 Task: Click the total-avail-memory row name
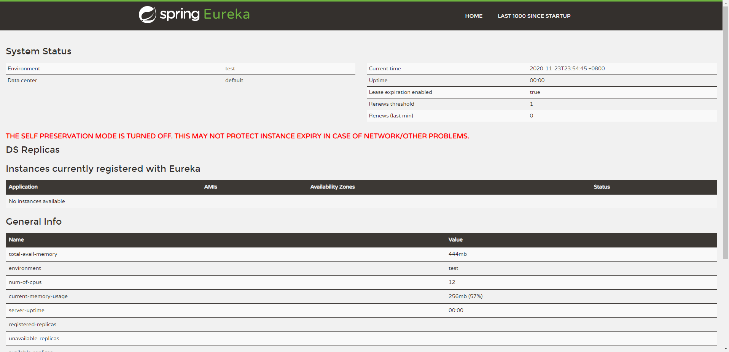(x=33, y=254)
